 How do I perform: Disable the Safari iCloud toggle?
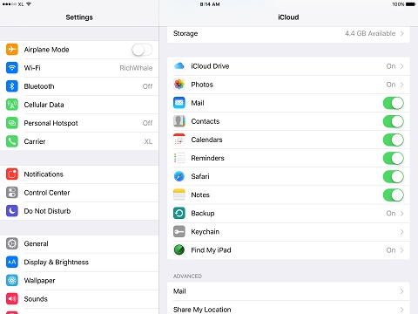394,176
